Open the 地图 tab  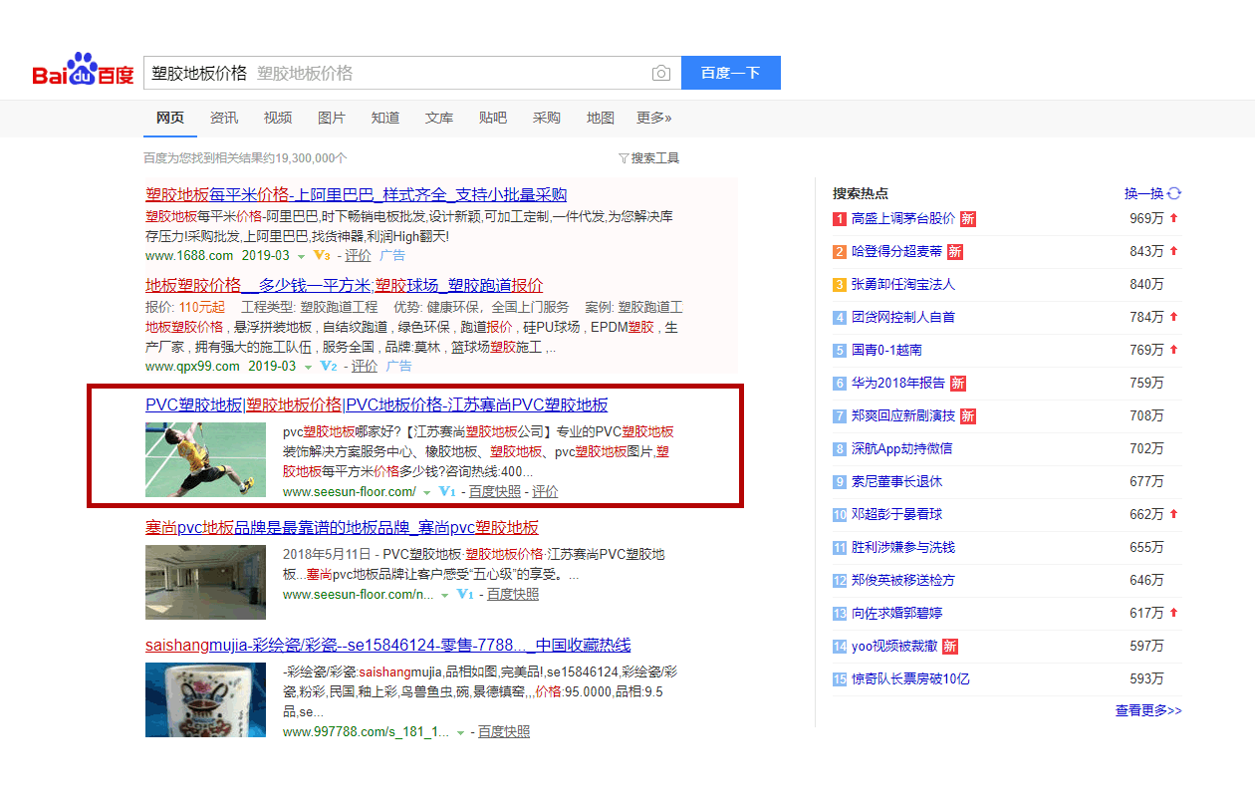pos(601,118)
